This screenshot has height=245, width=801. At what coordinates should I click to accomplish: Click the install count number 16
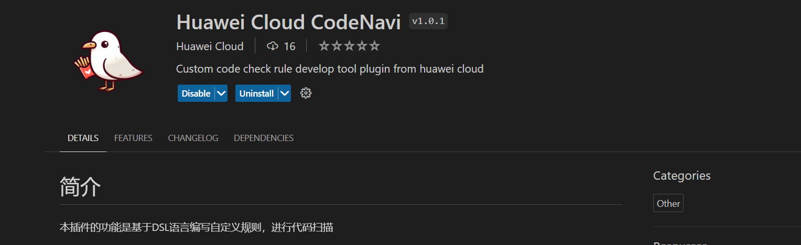(x=289, y=46)
